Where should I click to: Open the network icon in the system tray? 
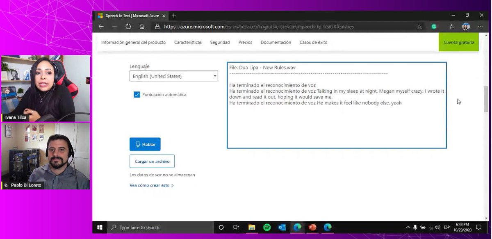(x=430, y=227)
